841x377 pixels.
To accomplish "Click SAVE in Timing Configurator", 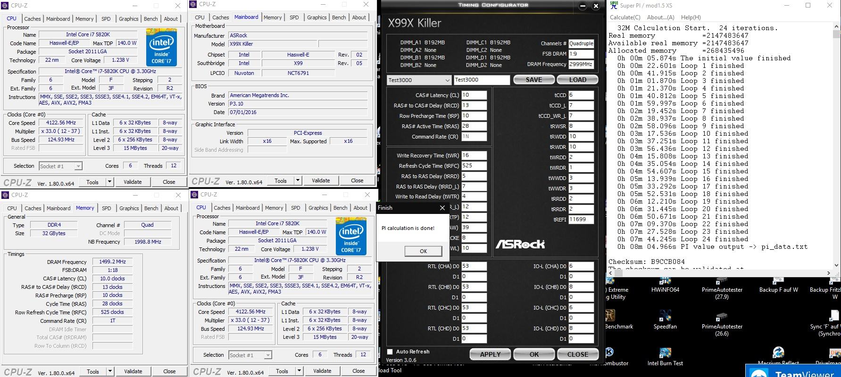I will coord(534,80).
